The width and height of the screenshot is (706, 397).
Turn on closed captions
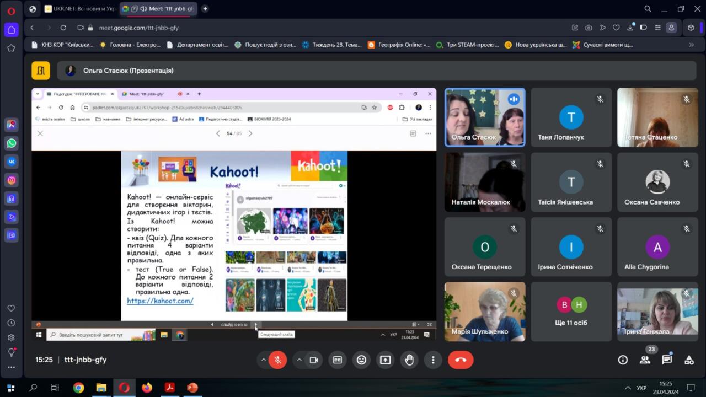(x=338, y=360)
